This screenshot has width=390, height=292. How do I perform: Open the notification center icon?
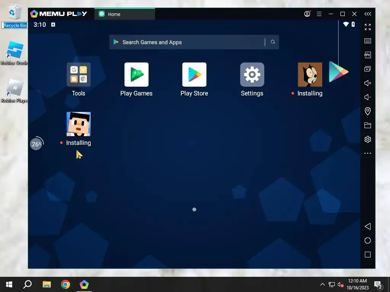378,285
